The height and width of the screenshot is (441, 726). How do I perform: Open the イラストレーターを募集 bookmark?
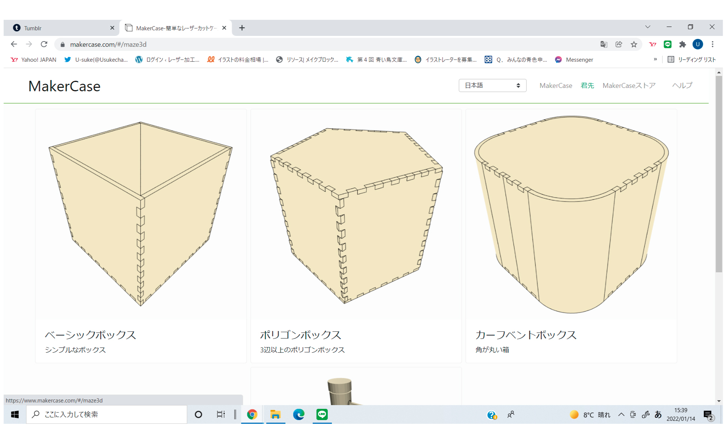click(445, 59)
